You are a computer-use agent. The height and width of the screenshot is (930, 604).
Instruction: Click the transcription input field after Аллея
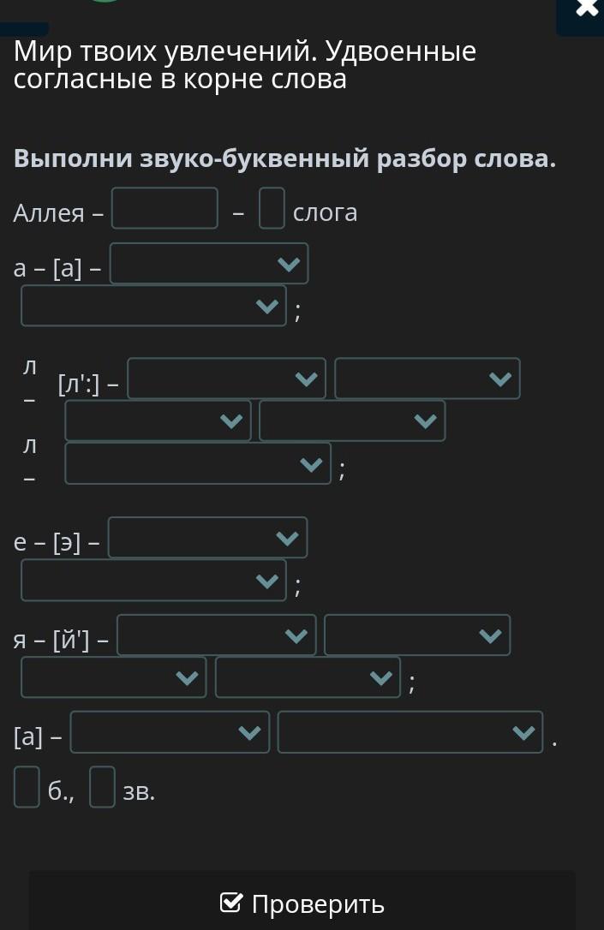[x=164, y=209]
